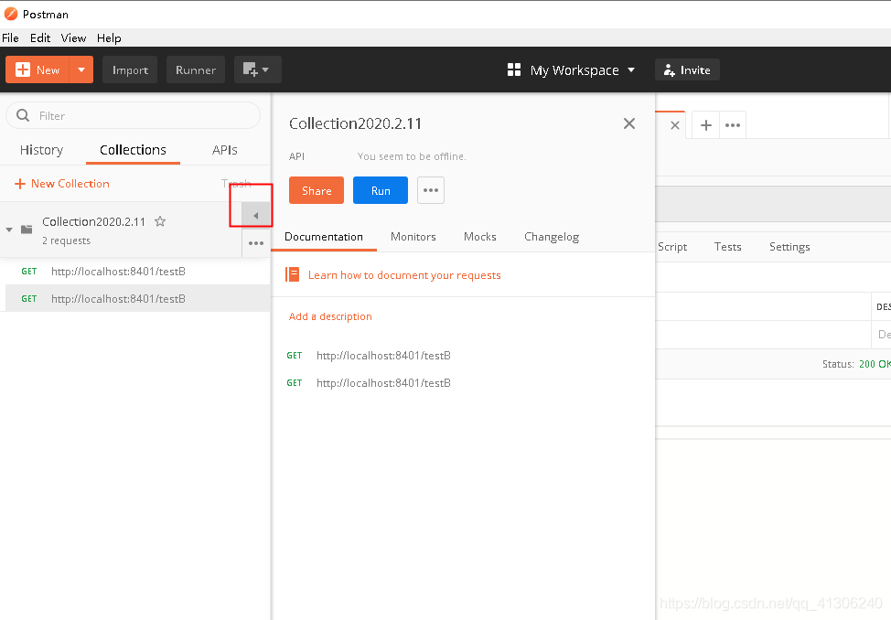Image resolution: width=891 pixels, height=620 pixels.
Task: Open Learn how to document your requests
Action: (x=404, y=275)
